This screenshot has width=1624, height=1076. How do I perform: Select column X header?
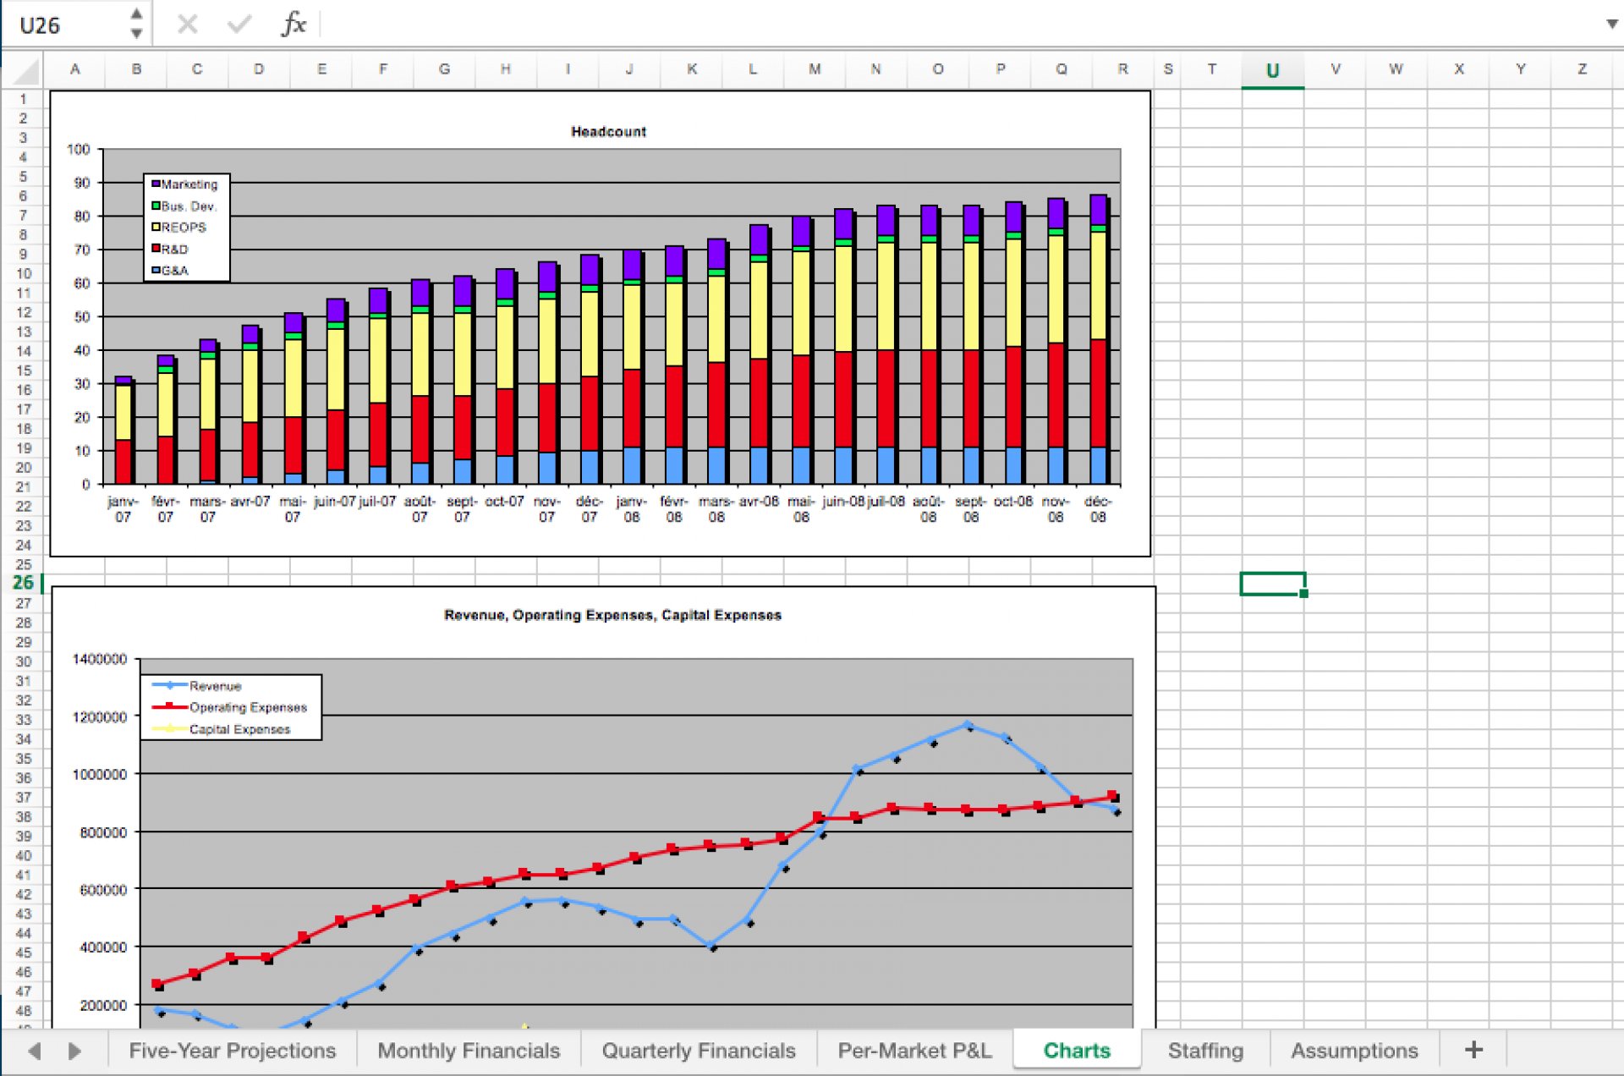tap(1458, 69)
